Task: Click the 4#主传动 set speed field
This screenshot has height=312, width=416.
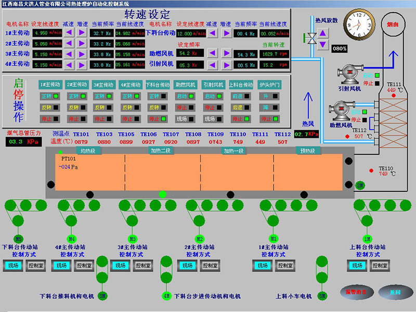Action: pyautogui.click(x=47, y=64)
